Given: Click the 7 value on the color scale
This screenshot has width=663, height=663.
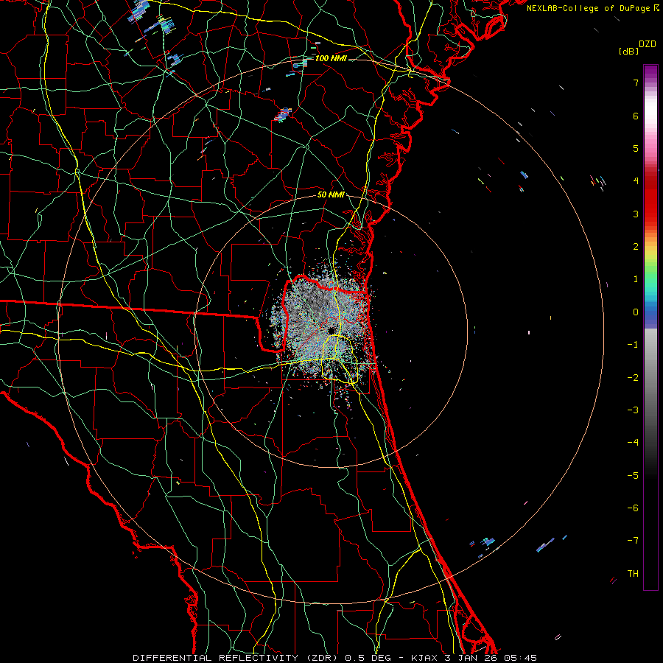Looking at the screenshot, I should tap(636, 83).
